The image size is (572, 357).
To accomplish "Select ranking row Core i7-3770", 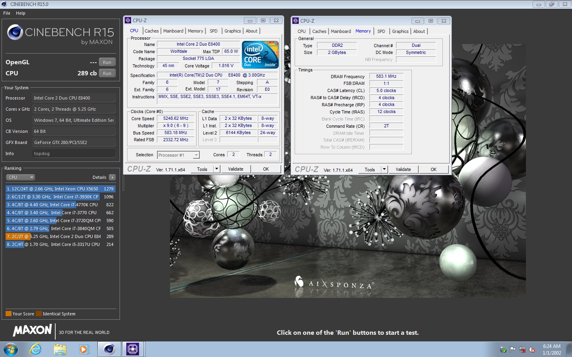I will [x=60, y=213].
